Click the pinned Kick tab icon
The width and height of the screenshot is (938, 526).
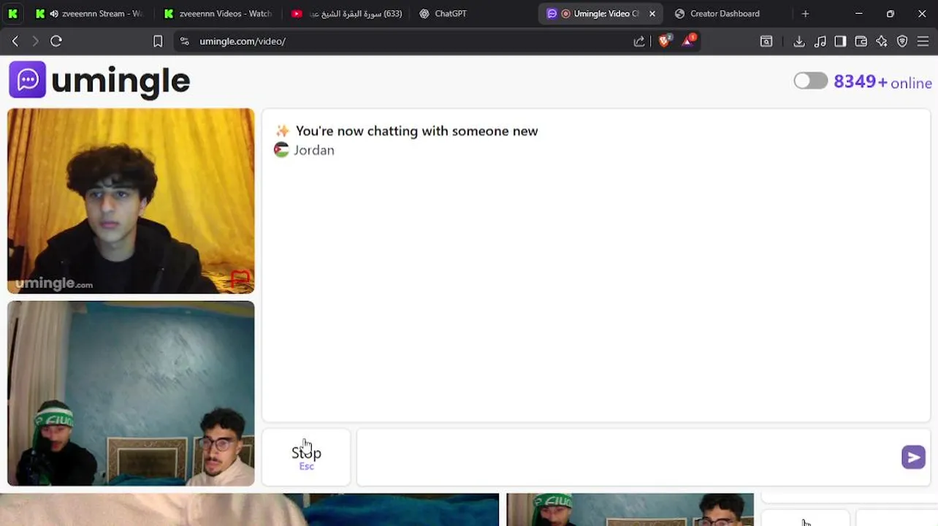tap(12, 13)
